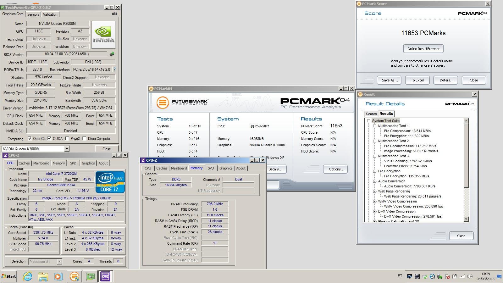503x283 pixels.
Task: Click the DRAM Frequency value 798.2 MHz
Action: (x=215, y=204)
